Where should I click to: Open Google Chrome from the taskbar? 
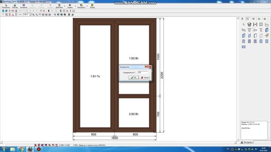(21, 149)
